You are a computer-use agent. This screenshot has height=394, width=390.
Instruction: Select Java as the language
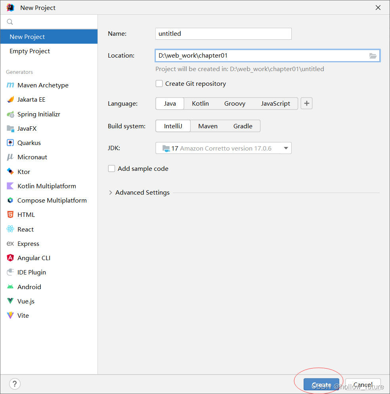[170, 104]
